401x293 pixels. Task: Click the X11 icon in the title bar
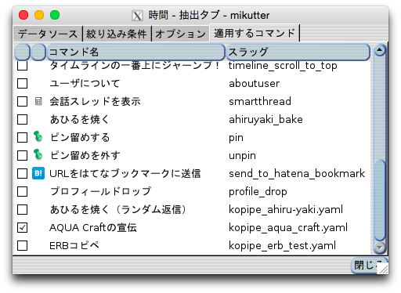click(137, 16)
